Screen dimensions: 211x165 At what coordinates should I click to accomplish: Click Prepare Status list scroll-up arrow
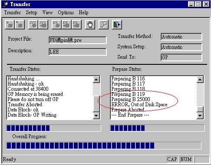tap(200, 79)
